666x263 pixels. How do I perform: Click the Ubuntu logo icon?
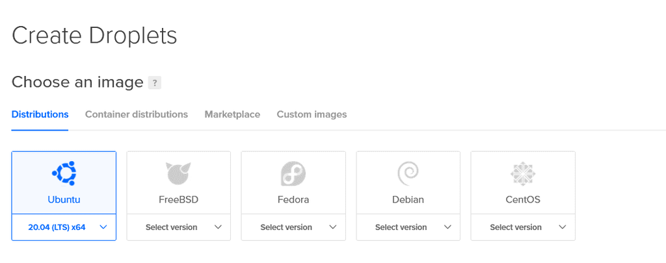(x=64, y=173)
